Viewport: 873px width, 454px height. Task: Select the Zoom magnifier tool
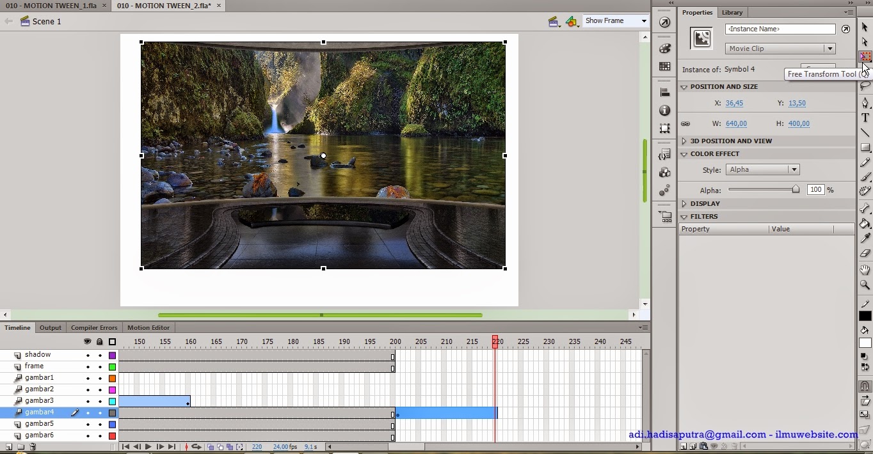click(x=865, y=285)
